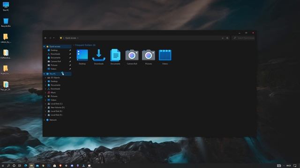The width and height of the screenshot is (300, 168).
Task: Collapse the Quick access tree node
Action: pos(44,47)
